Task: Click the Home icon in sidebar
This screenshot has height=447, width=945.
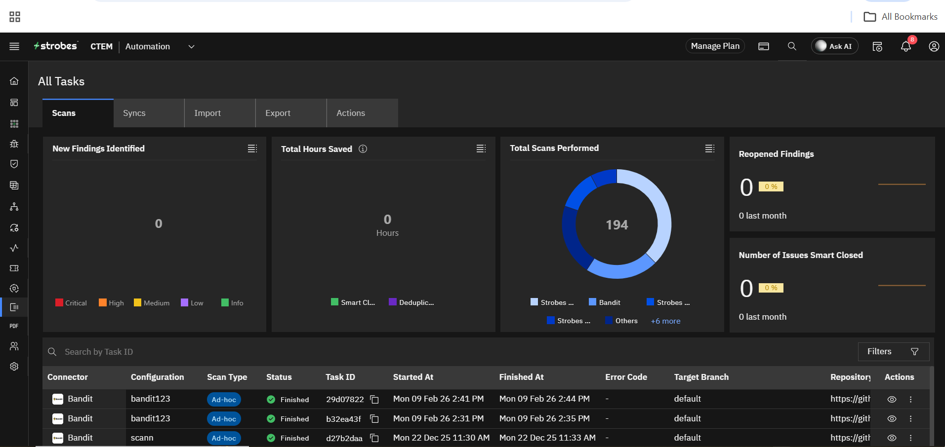Action: tap(14, 81)
